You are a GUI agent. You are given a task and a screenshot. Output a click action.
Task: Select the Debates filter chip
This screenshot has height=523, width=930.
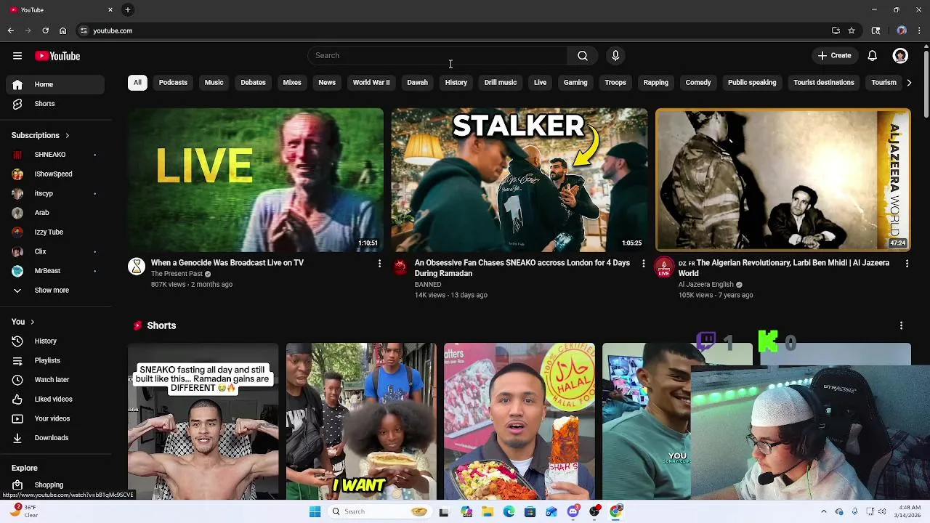pos(253,82)
